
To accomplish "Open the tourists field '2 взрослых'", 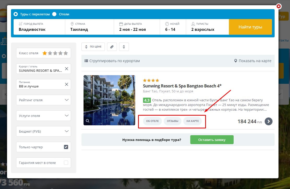I will (x=208, y=27).
